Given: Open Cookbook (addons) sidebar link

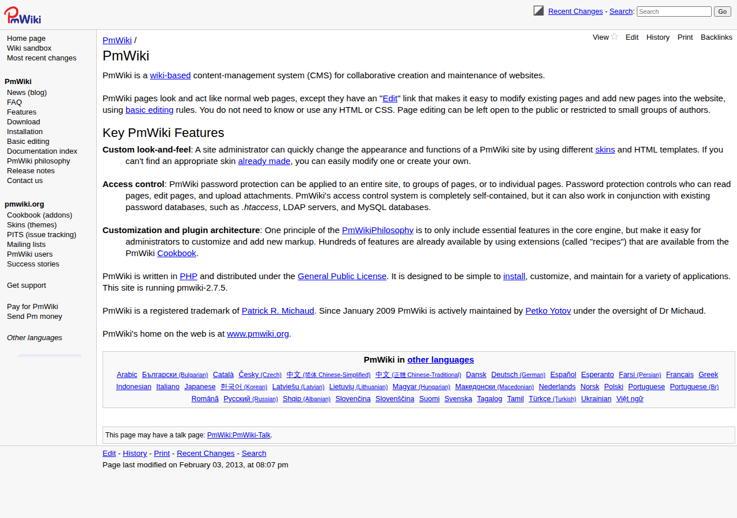Looking at the screenshot, I should pyautogui.click(x=40, y=215).
